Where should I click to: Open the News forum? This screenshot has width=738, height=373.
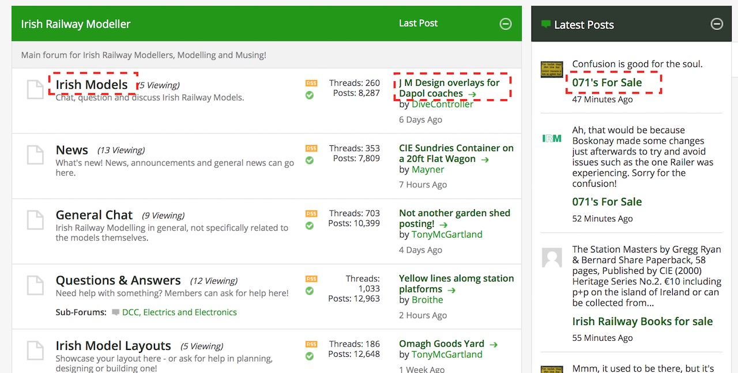[x=72, y=150]
